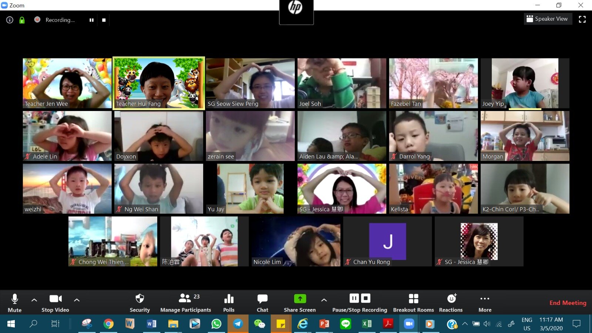Select the Morgan video tile
This screenshot has height=333, width=592.
click(x=525, y=136)
